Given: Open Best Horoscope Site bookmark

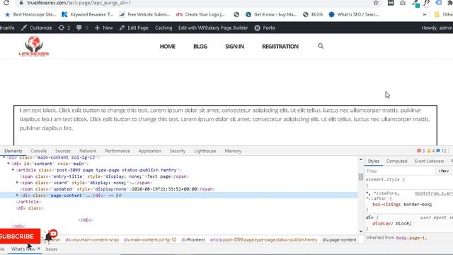Looking at the screenshot, I should [x=30, y=14].
